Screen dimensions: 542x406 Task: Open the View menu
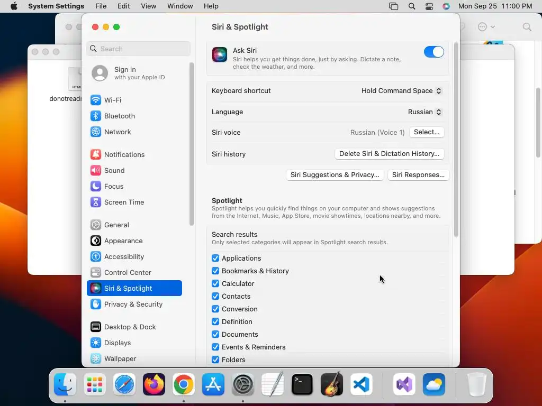(x=148, y=6)
